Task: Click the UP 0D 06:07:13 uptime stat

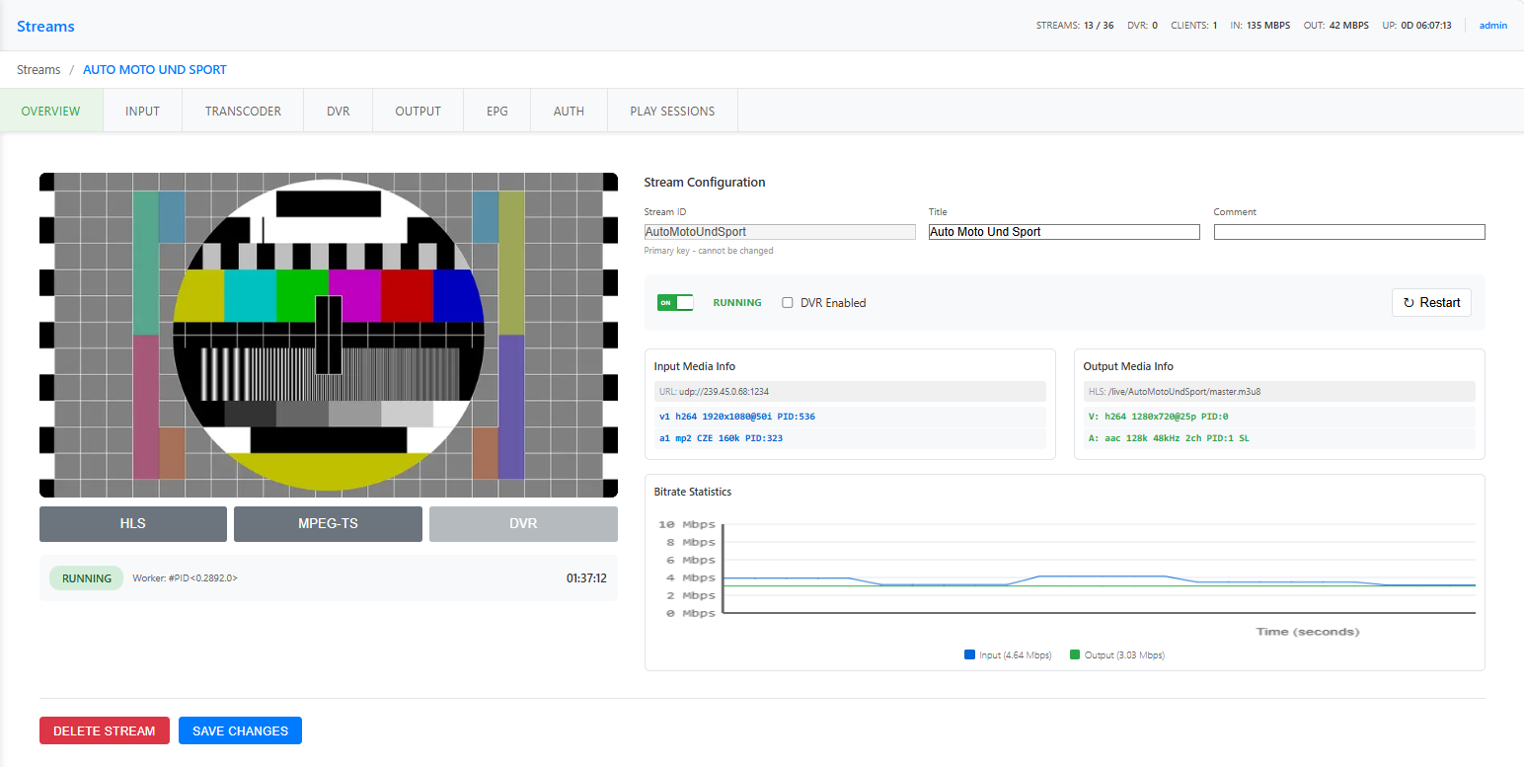Action: pyautogui.click(x=1417, y=26)
